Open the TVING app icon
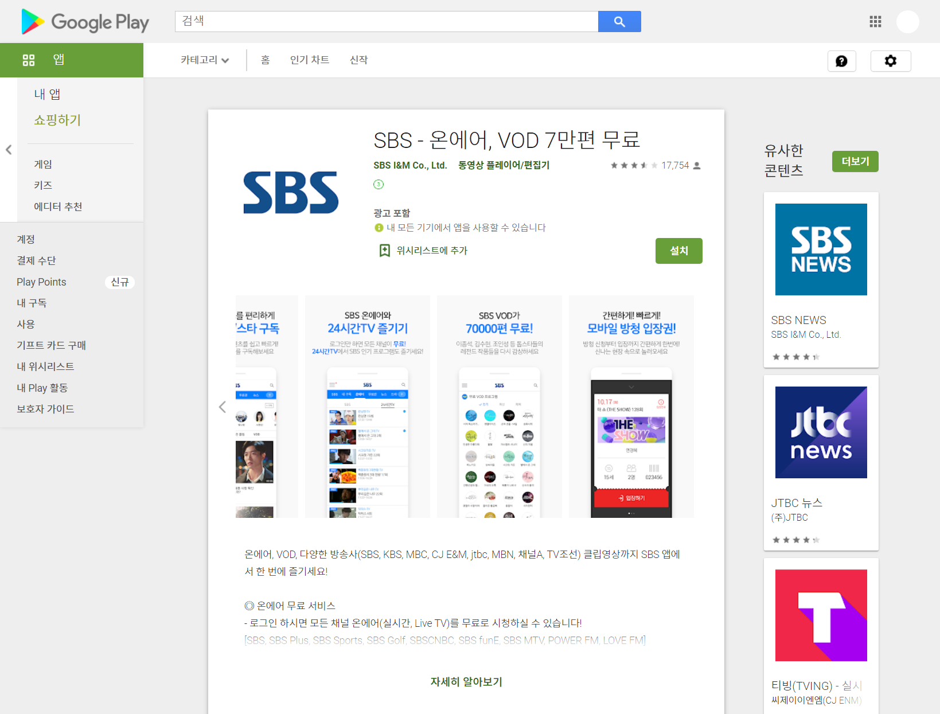The image size is (940, 714). [x=821, y=615]
